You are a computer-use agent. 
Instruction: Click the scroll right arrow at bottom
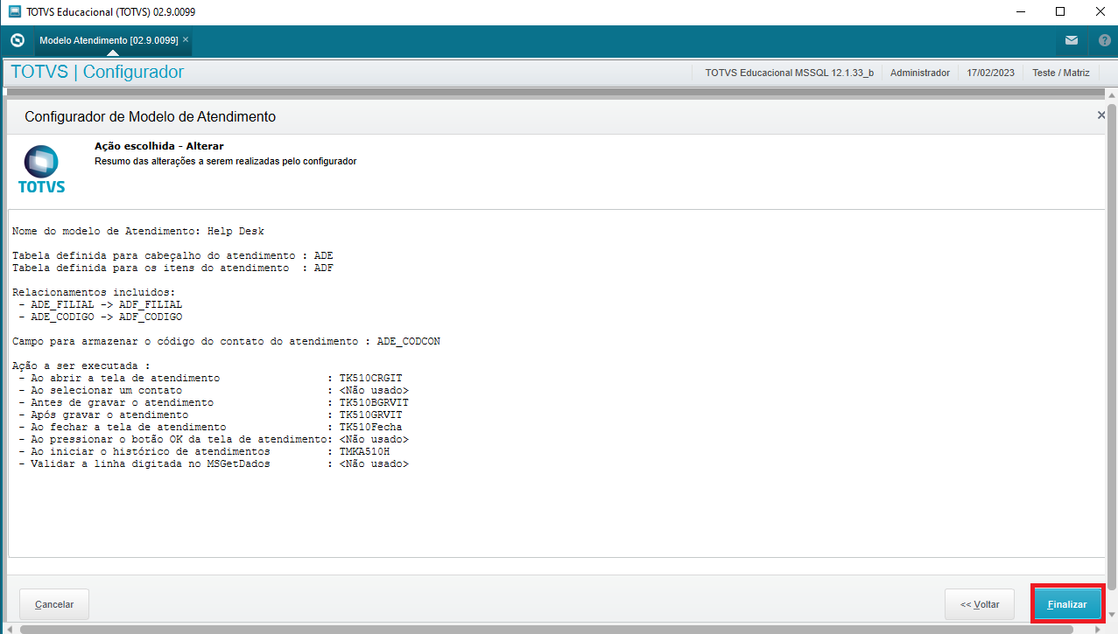click(1099, 629)
